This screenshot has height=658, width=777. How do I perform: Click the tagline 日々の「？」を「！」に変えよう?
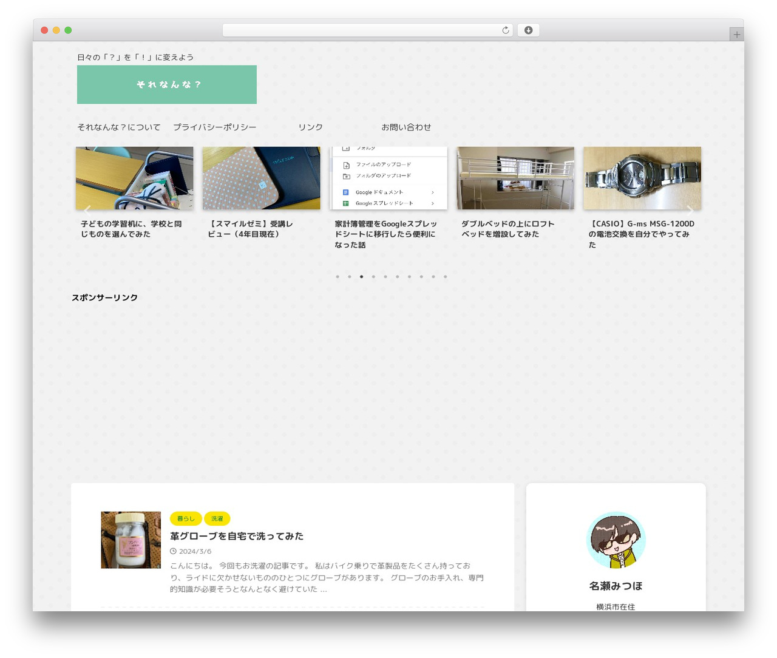(135, 57)
